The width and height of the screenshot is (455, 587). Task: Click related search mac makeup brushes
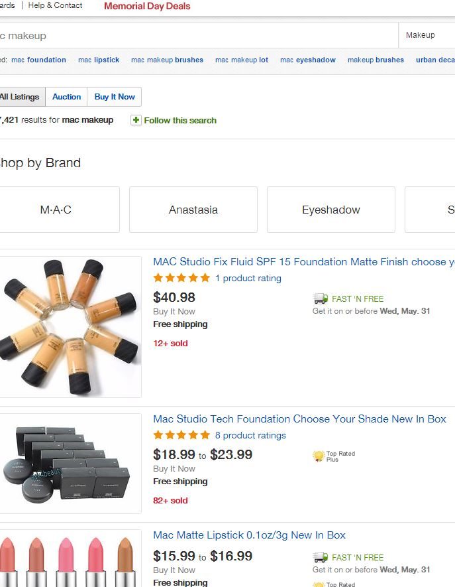pyautogui.click(x=167, y=60)
